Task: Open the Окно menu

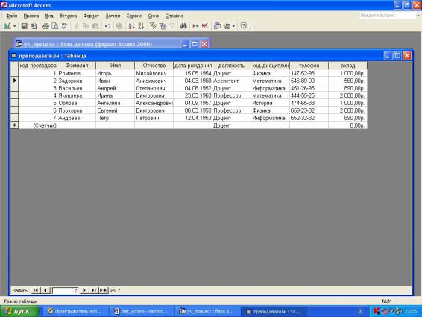Action: (154, 16)
